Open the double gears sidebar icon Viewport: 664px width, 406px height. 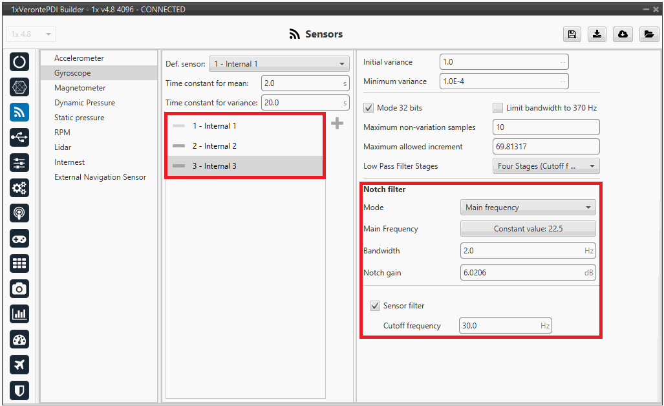19,188
